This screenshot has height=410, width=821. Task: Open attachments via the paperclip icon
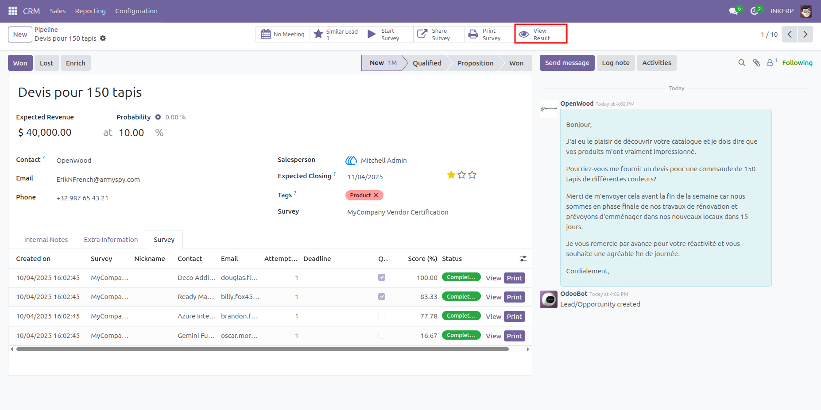(756, 63)
